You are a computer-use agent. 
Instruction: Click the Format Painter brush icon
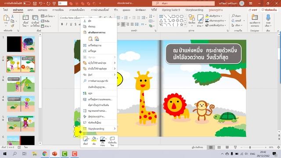[x=12, y=26]
